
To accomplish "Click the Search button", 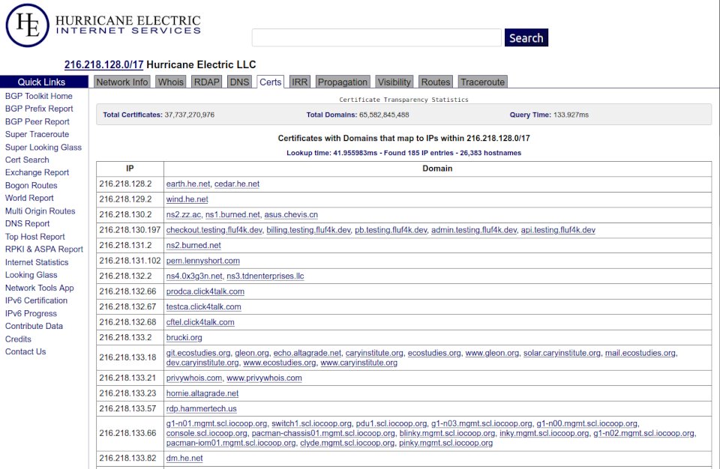I will (x=526, y=37).
